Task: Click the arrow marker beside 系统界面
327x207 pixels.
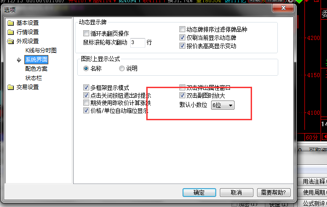Action: (19, 60)
